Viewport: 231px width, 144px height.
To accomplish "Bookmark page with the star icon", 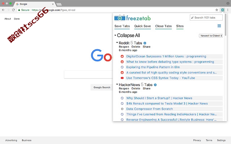I will coord(217,10).
